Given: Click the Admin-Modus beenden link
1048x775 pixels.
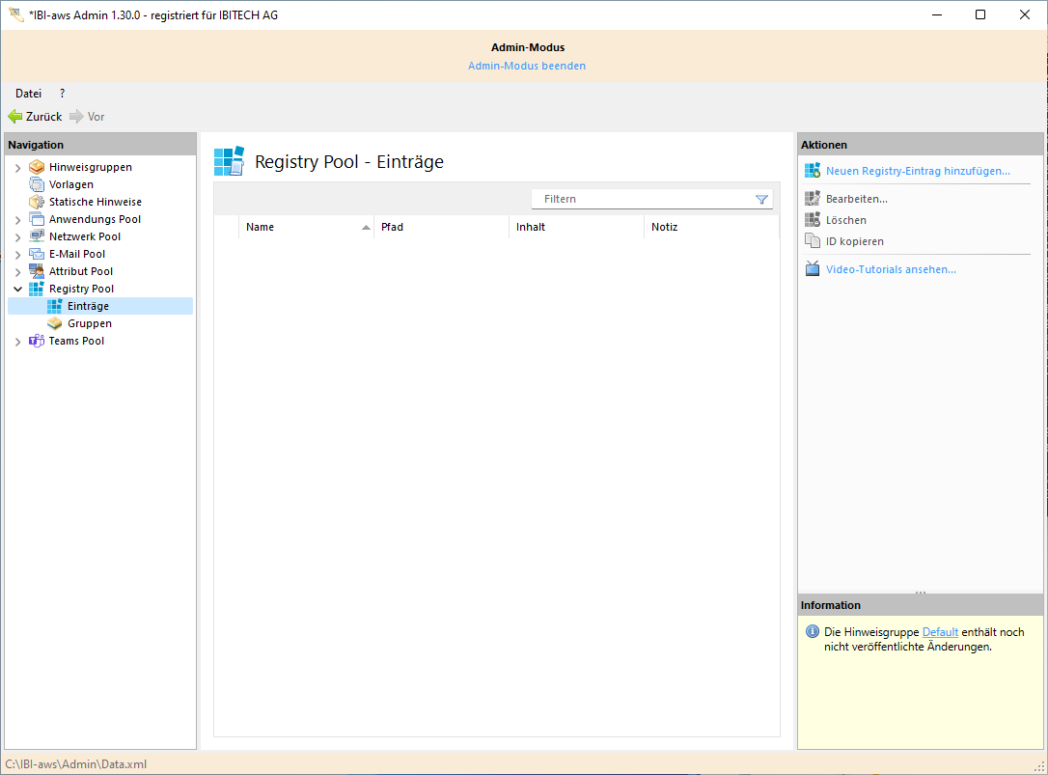Looking at the screenshot, I should point(527,65).
